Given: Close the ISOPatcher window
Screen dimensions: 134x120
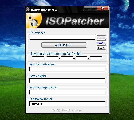Looking at the screenshot, I should tap(103, 9).
